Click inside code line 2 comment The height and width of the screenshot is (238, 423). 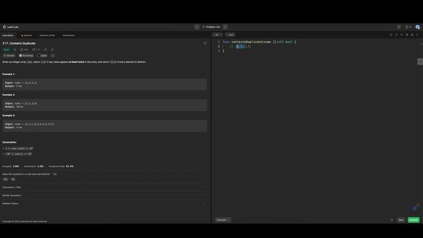click(241, 46)
